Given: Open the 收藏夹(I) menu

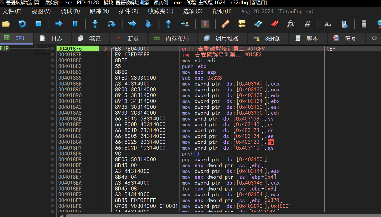Looking at the screenshot, I should 161,11.
